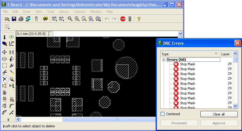
Task: Open the Draw menu
Action: pos(27,12)
